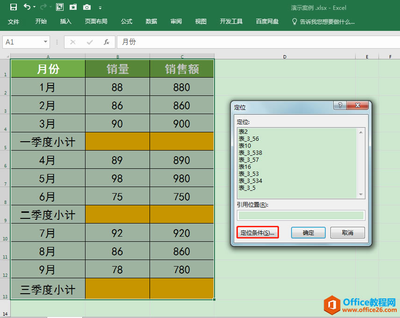This screenshot has width=400, height=318.
Task: Select column E header
Action: coord(367,57)
